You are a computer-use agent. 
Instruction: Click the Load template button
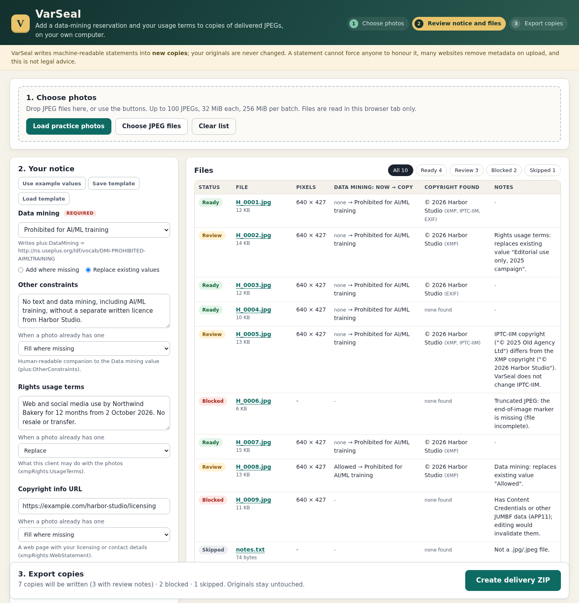tap(44, 199)
